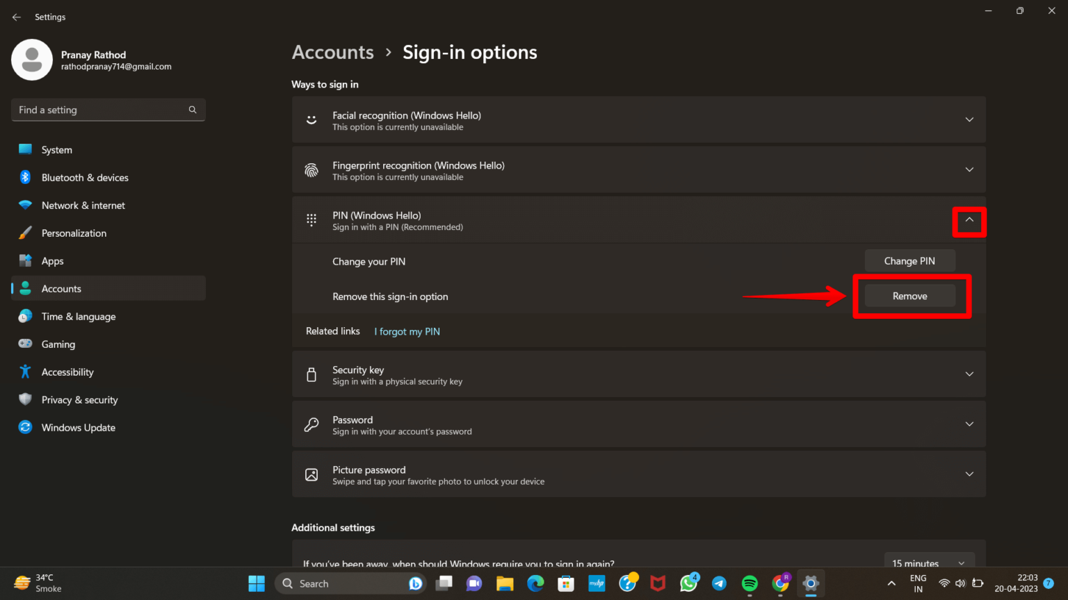The width and height of the screenshot is (1068, 600).
Task: Open the I forgot my PIN link
Action: click(x=407, y=331)
